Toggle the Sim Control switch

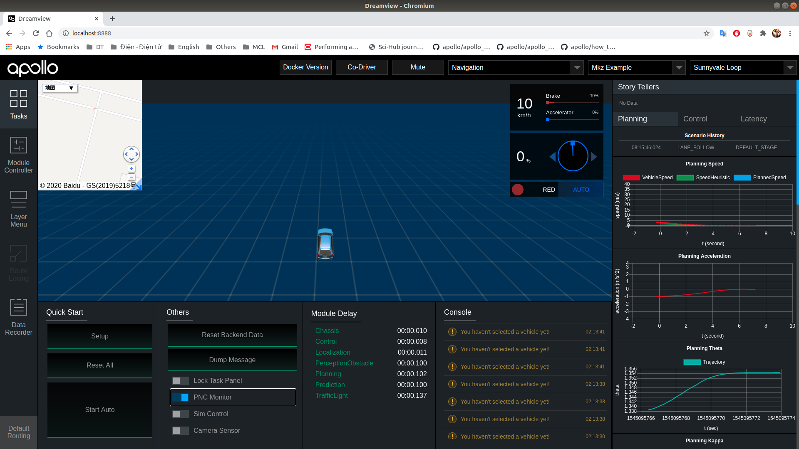[x=181, y=414]
